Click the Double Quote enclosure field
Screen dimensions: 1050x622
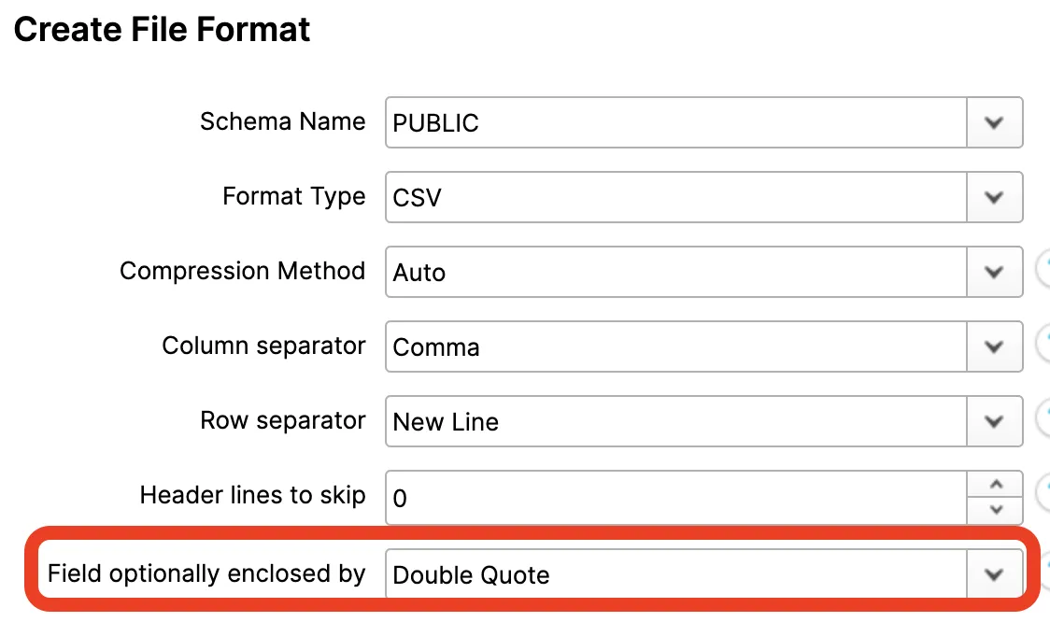[674, 573]
